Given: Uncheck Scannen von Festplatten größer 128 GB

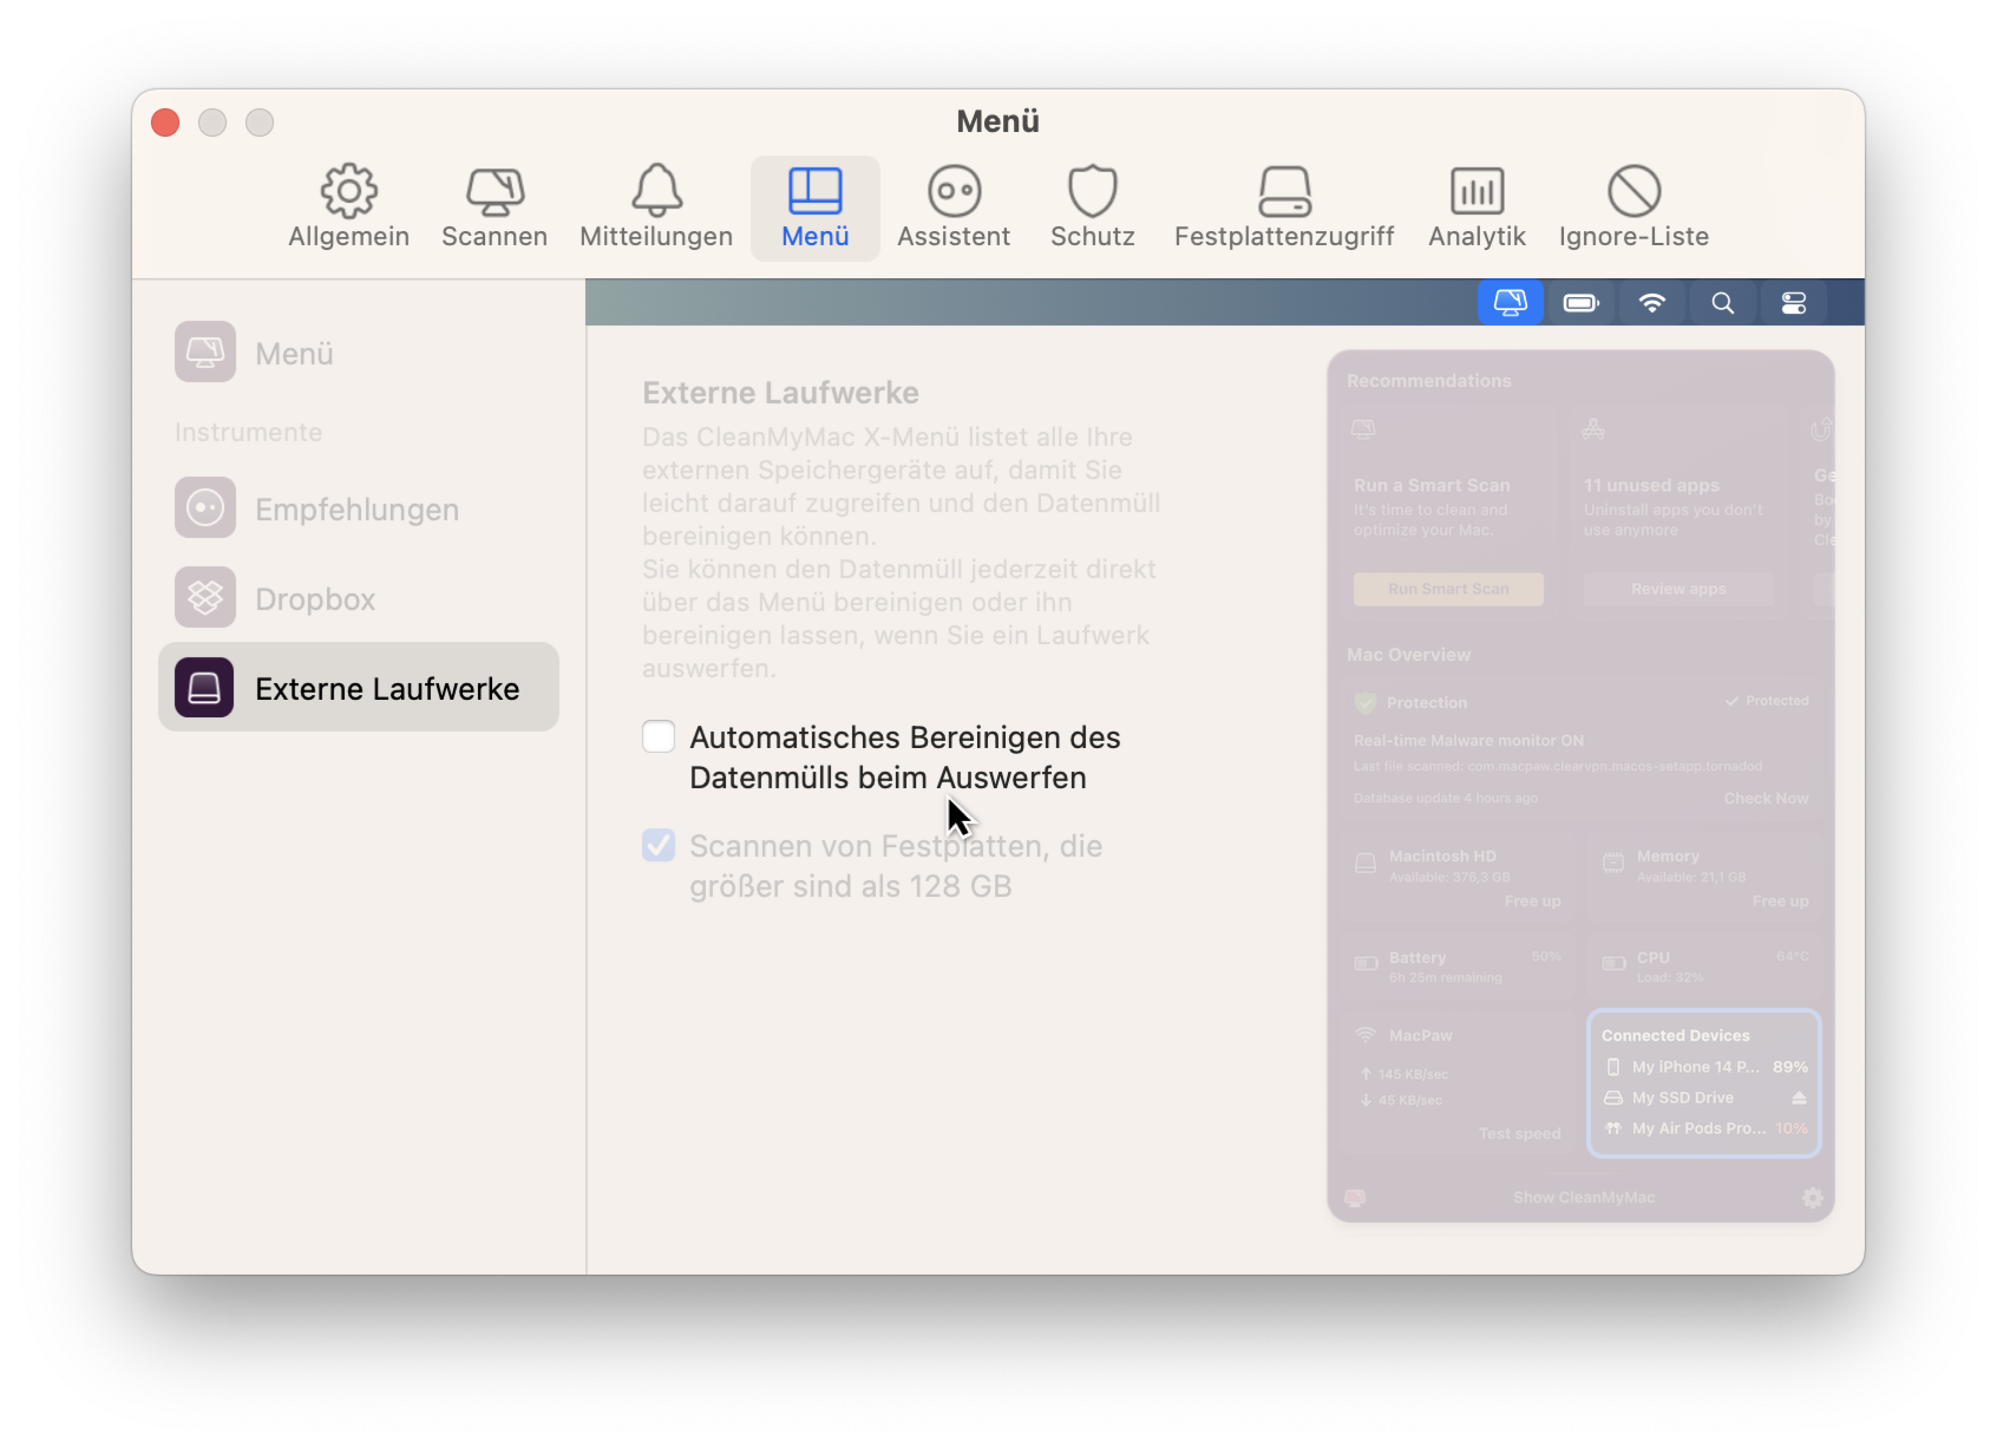Looking at the screenshot, I should click(658, 845).
